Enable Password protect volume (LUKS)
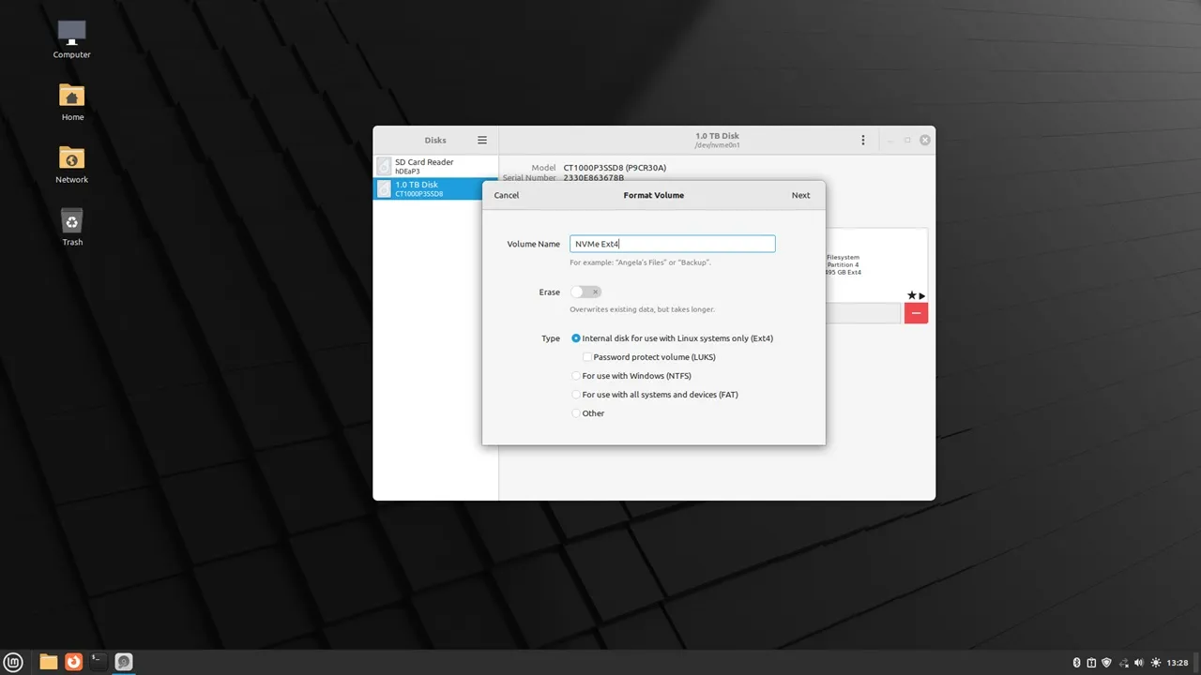 [587, 357]
